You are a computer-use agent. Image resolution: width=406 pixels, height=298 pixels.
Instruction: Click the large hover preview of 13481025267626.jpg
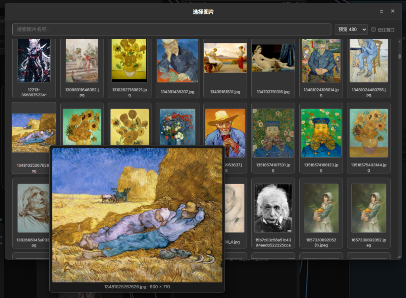[137, 215]
